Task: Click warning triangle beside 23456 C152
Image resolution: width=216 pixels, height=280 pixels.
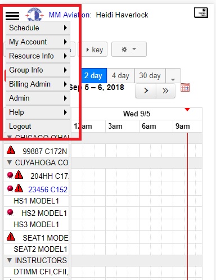Action: [x=19, y=188]
